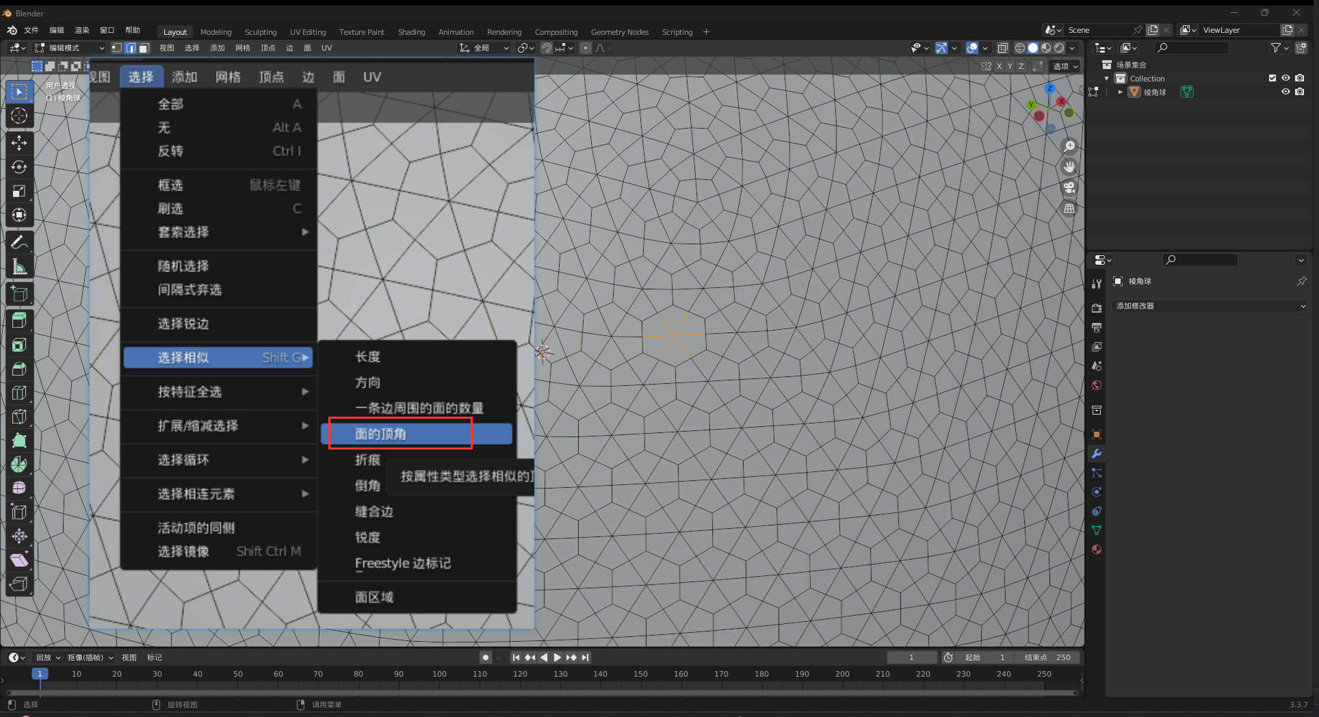
Task: Toggle X mirror axis button
Action: 999,66
